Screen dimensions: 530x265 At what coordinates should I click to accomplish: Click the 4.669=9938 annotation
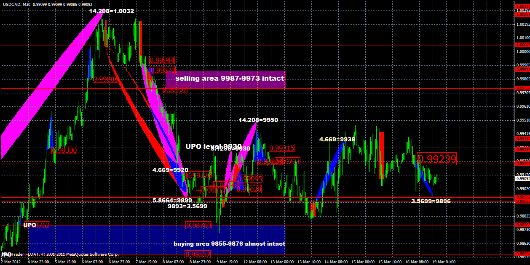point(337,138)
